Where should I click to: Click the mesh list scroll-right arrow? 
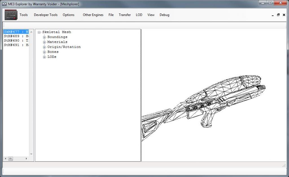point(26,159)
